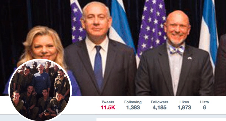Click the 4,185 followers count

point(159,108)
